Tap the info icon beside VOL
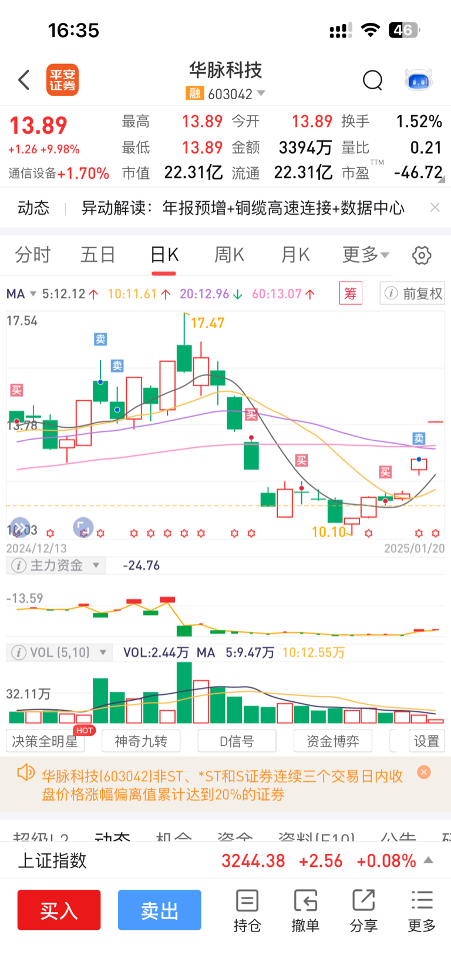The width and height of the screenshot is (451, 976). [19, 653]
